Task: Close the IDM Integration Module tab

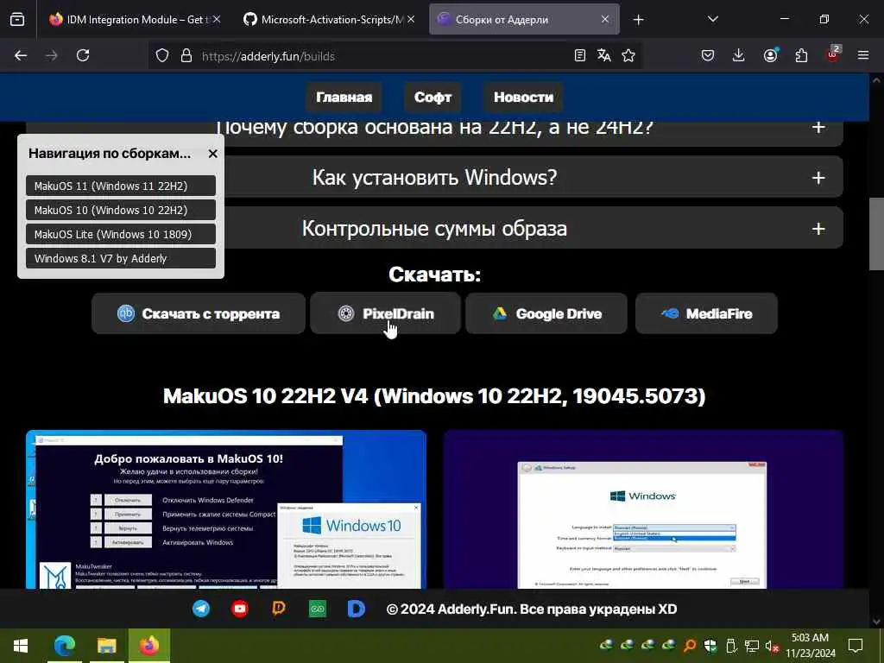Action: (x=217, y=20)
